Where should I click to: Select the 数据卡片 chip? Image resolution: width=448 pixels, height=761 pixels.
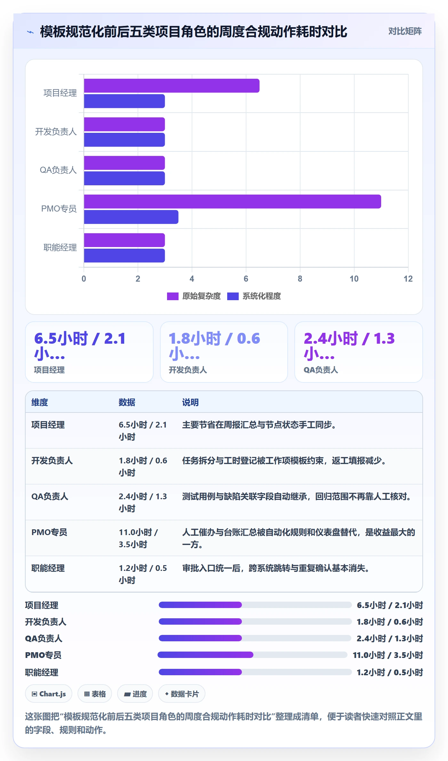[x=182, y=693]
